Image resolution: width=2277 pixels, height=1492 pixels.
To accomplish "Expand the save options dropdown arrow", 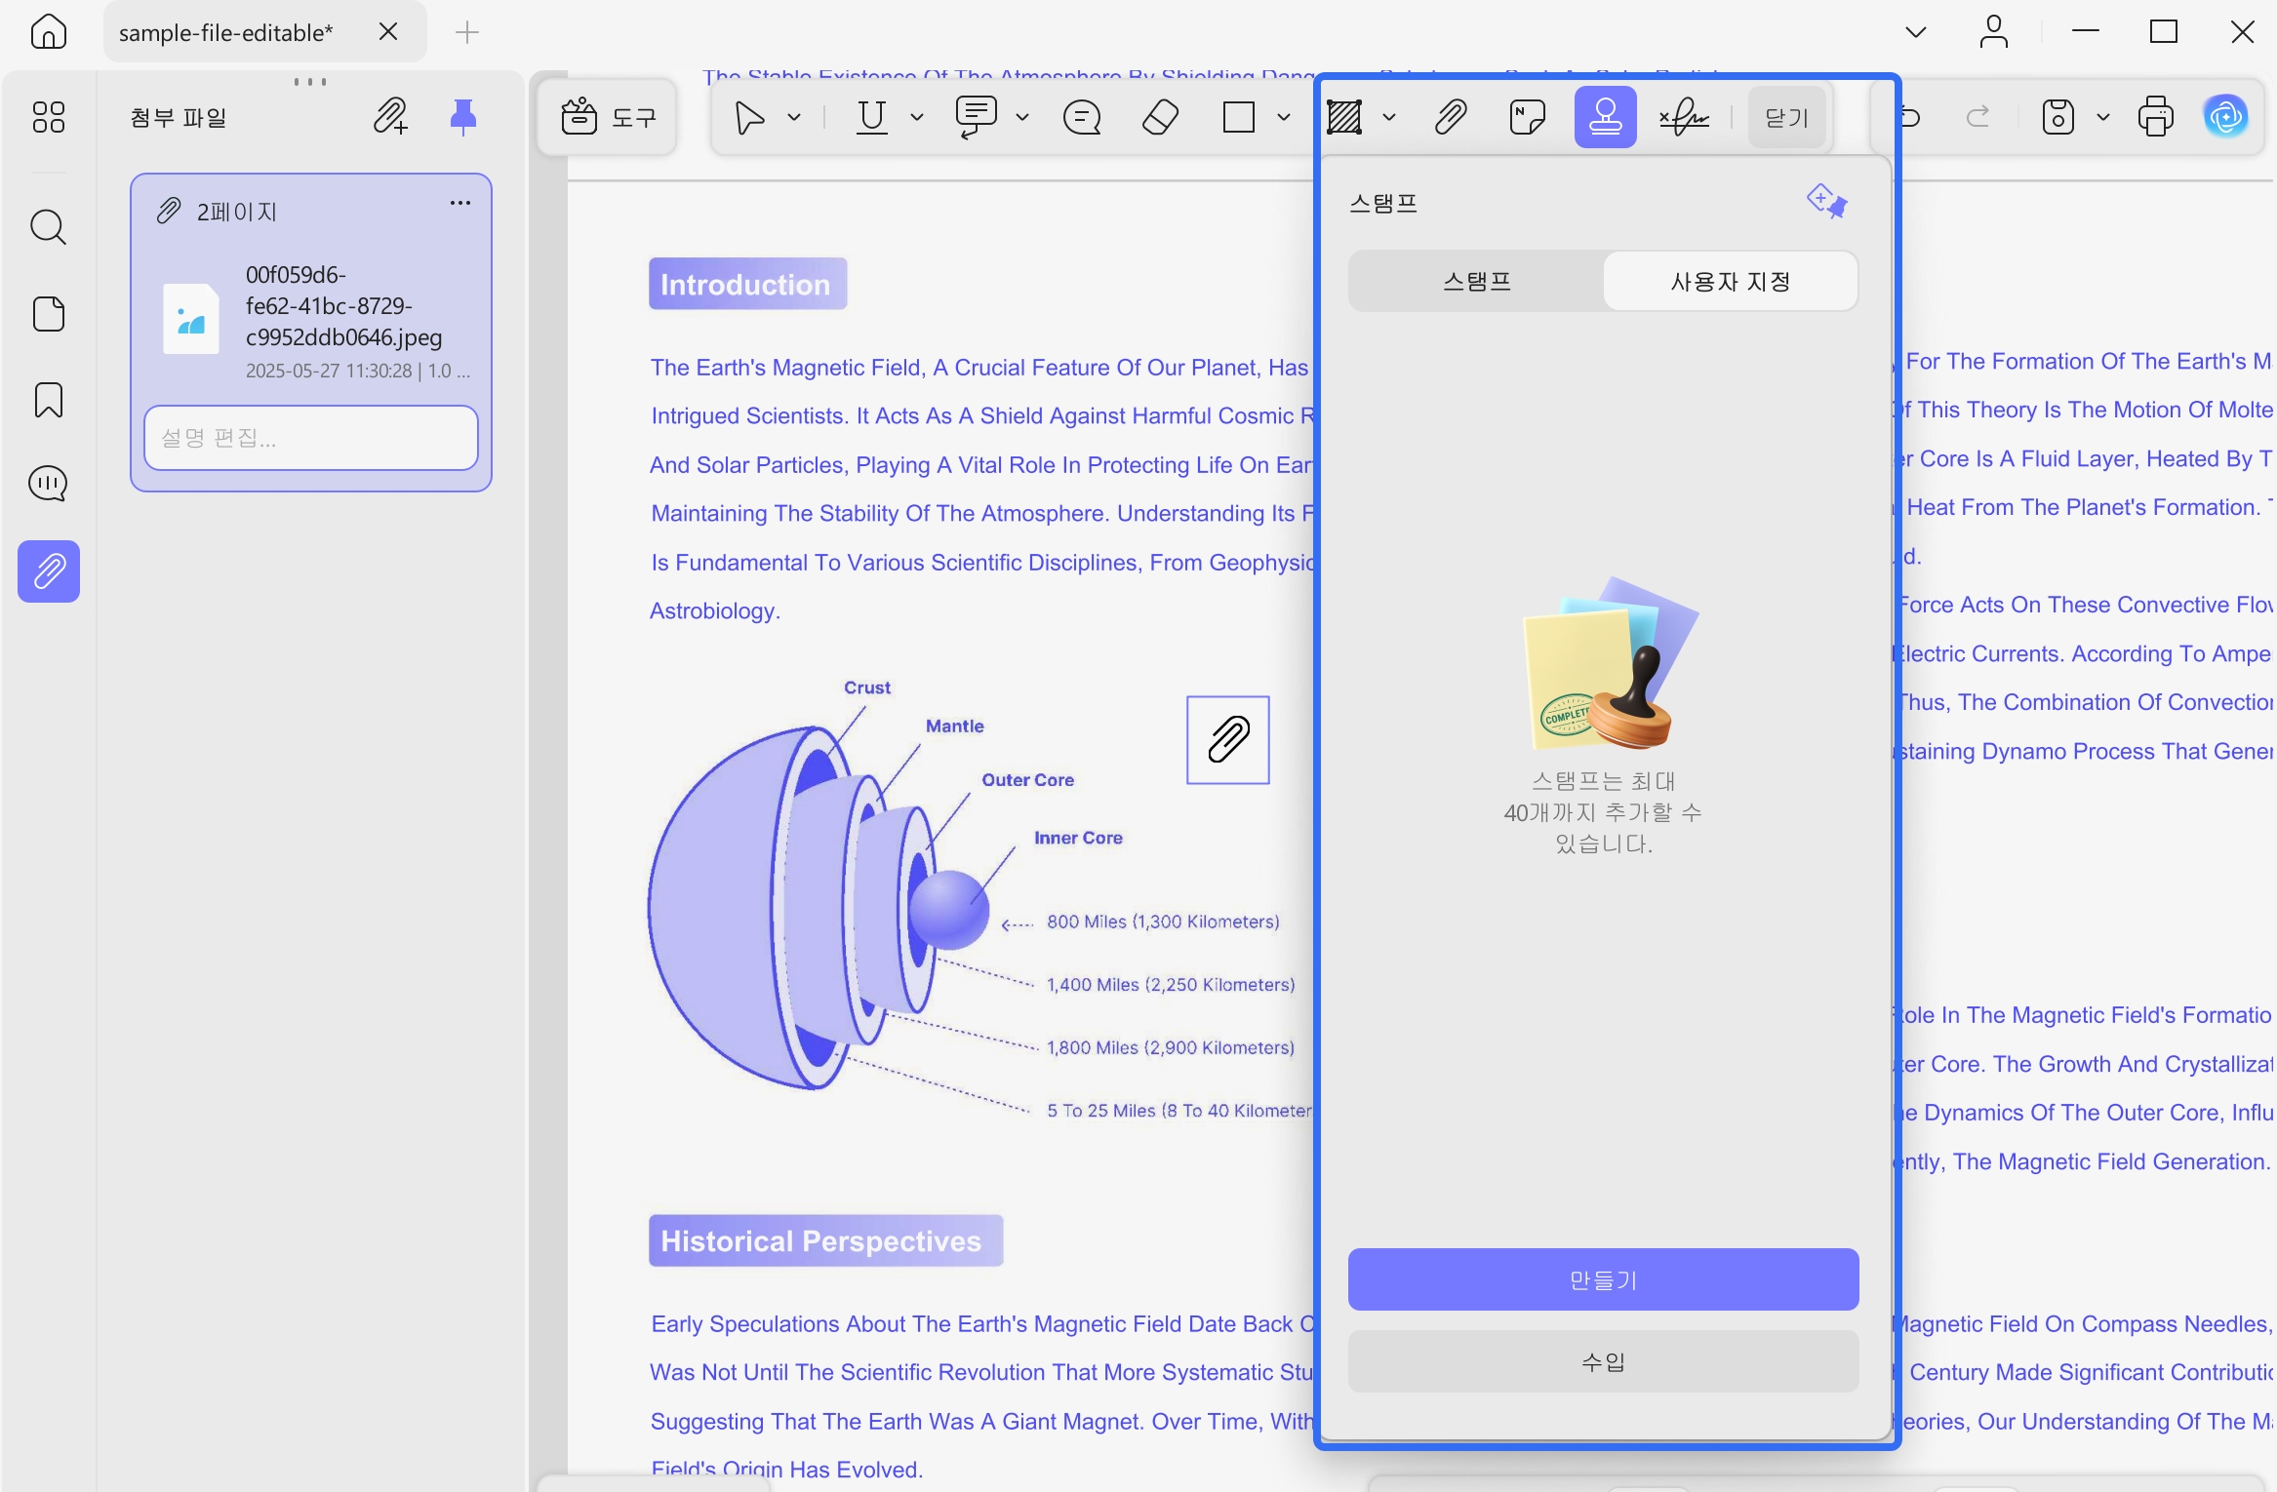I will 2103,118.
